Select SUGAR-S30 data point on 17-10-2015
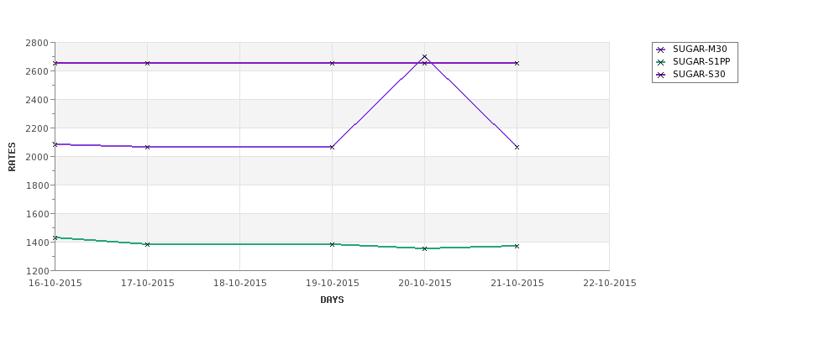The image size is (819, 360). point(147,63)
